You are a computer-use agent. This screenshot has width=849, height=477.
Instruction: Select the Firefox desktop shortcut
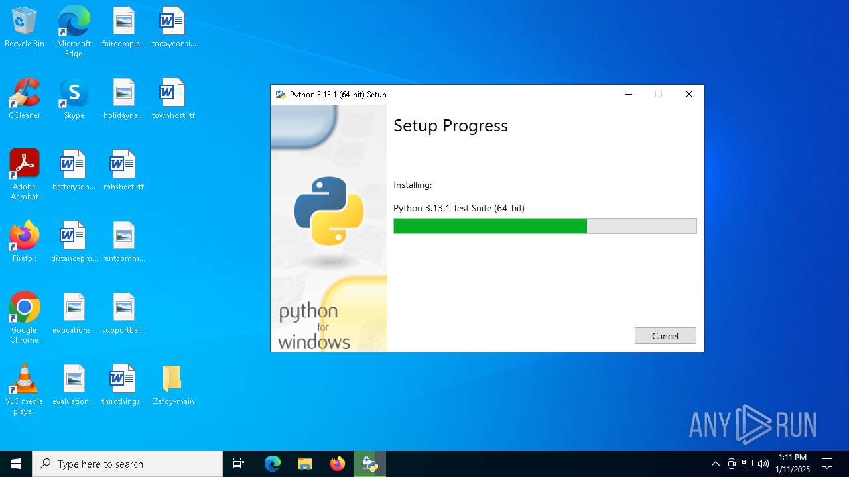click(x=25, y=242)
